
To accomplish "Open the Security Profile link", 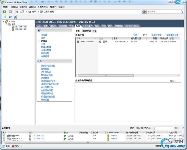I will click(47, 87).
